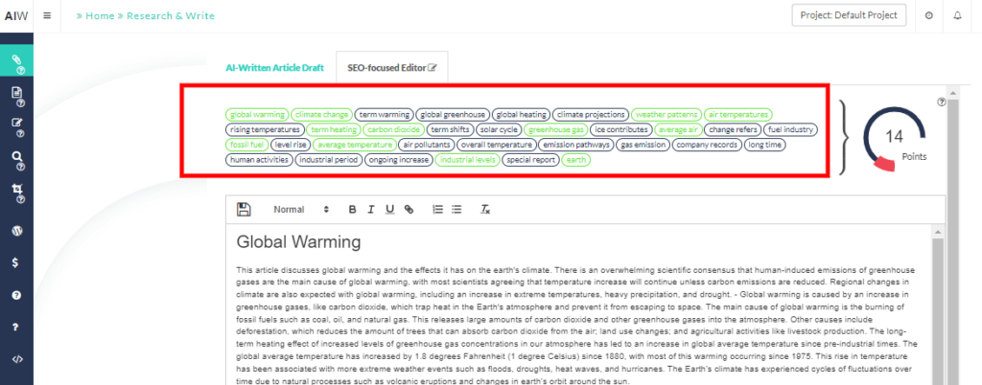Click the help icon near Points gauge
Screen dimensions: 982x385
coord(942,102)
